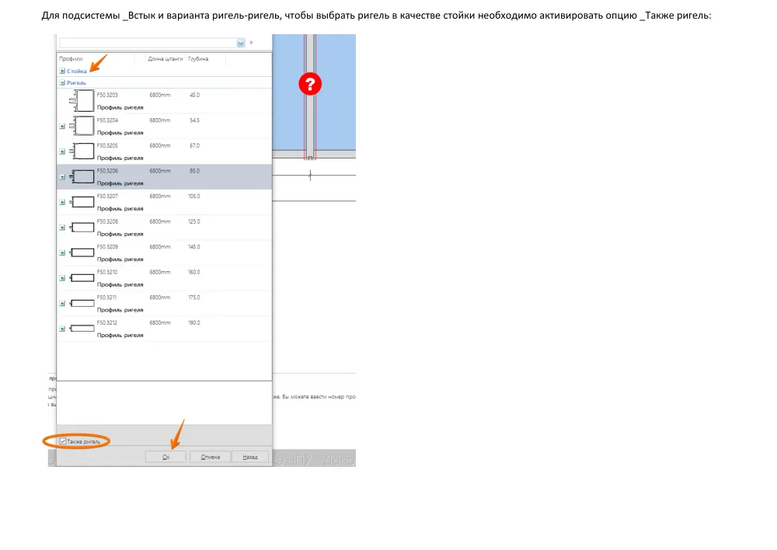Expand the F50.3208 profile row
Image resolution: width=777 pixels, height=550 pixels.
[62, 228]
